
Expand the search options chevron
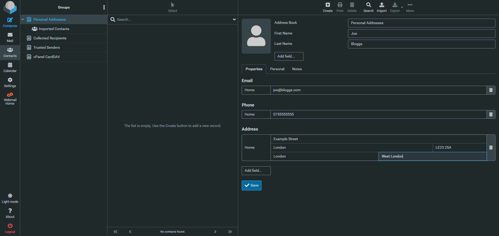[234, 19]
